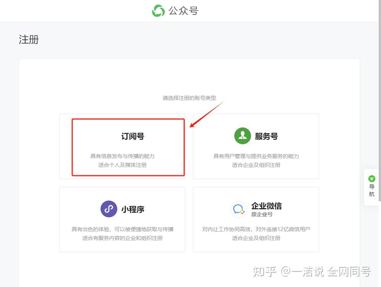Click the green 服务号 person icon
381x287 pixels.
click(243, 136)
